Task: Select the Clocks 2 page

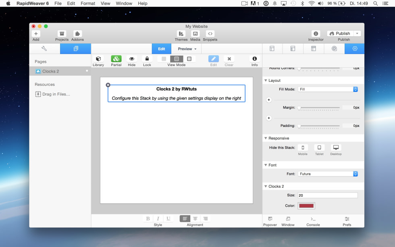Action: 60,71
